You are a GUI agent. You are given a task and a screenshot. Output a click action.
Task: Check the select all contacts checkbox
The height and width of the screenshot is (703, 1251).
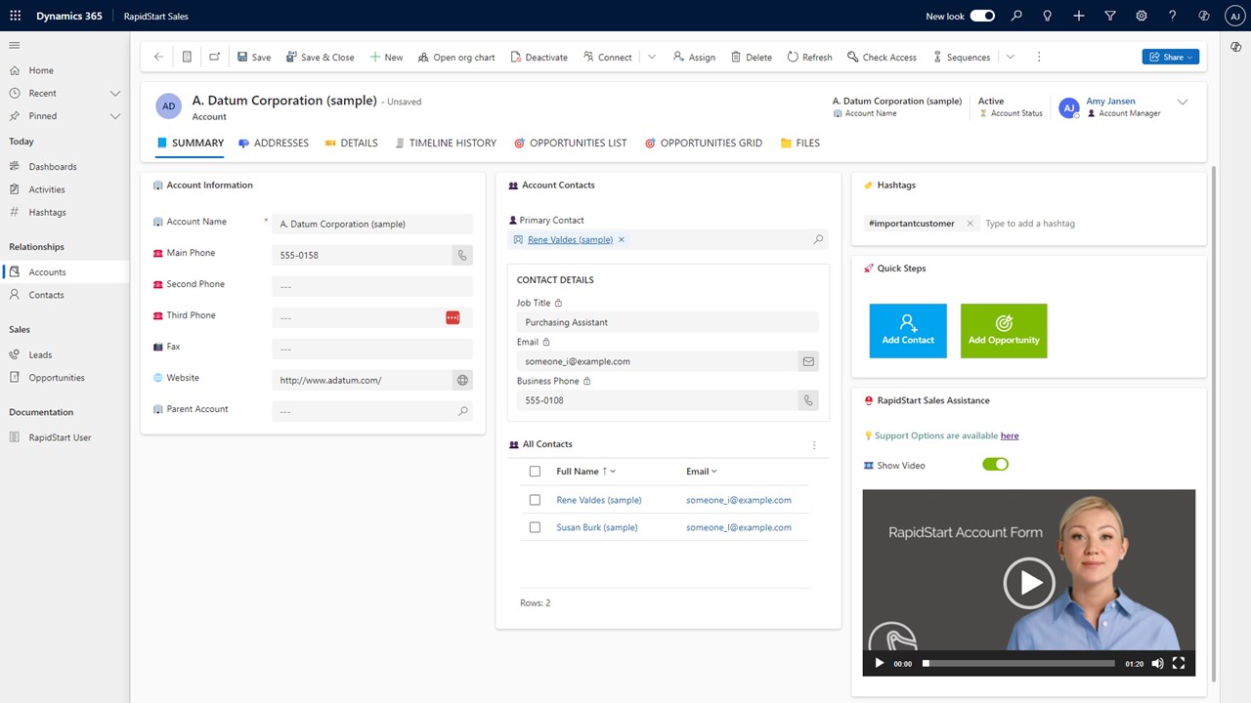click(535, 471)
